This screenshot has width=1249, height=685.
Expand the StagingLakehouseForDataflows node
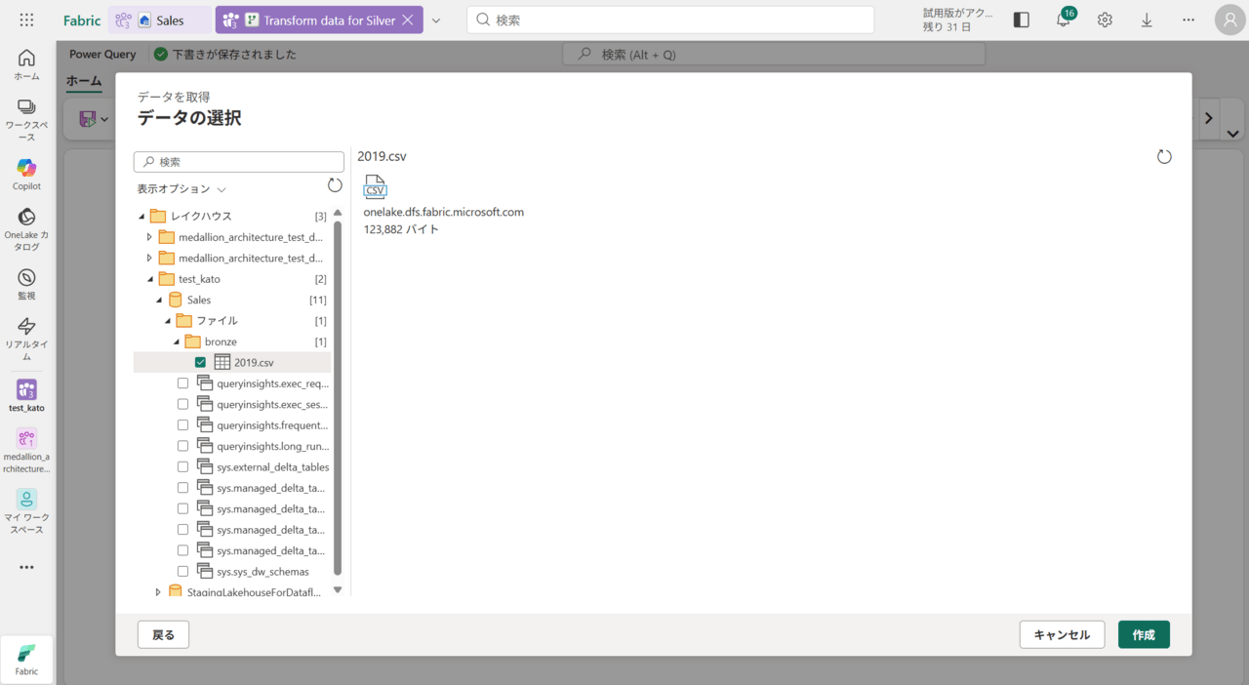(x=158, y=592)
